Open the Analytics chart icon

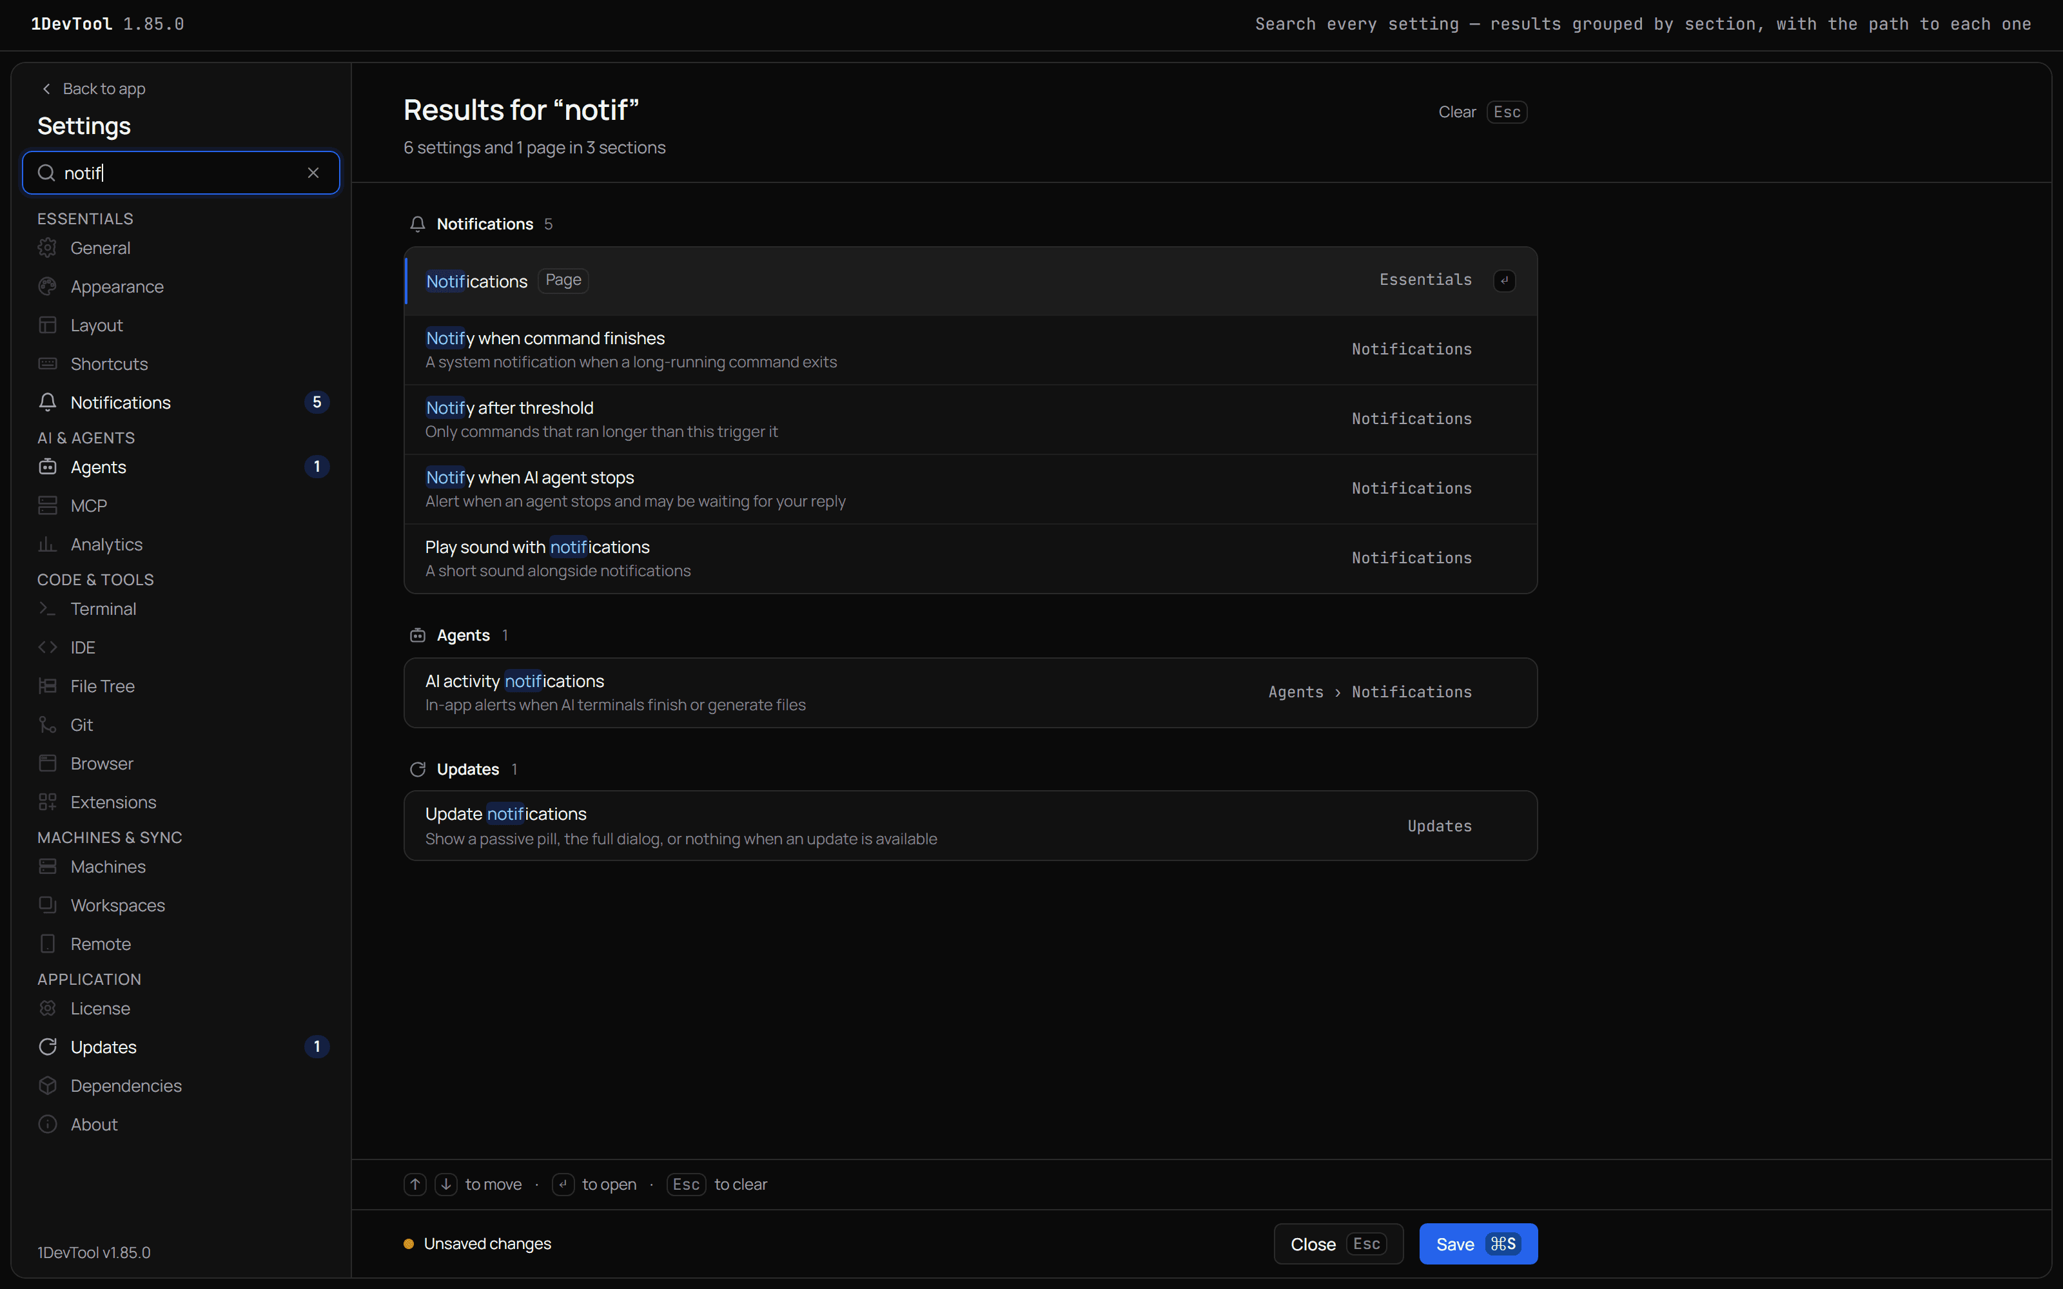click(48, 544)
